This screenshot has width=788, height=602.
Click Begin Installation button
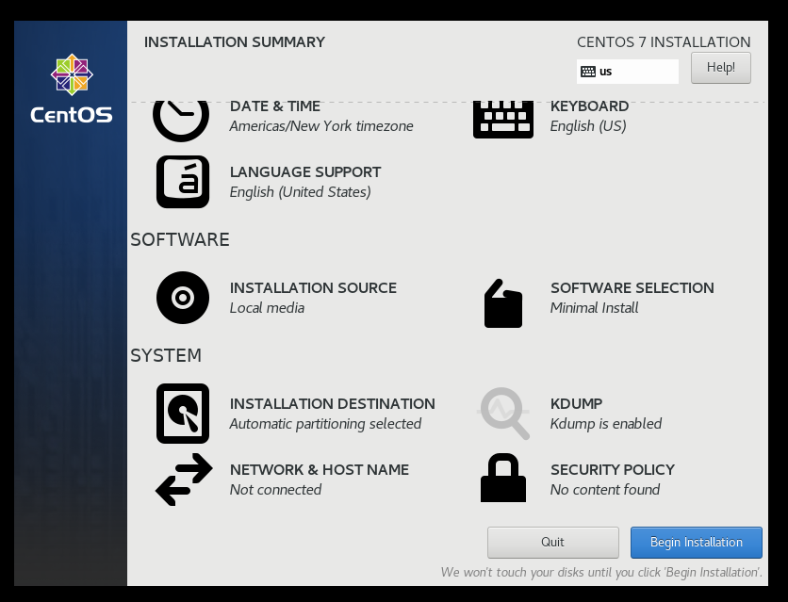696,543
